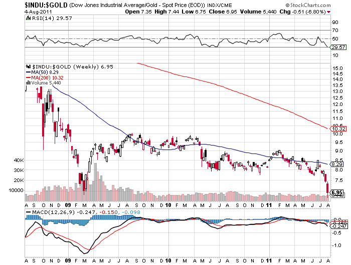The width and height of the screenshot is (351, 265).
Task: Click the 50 level label on RSI axis
Action: tap(335, 39)
